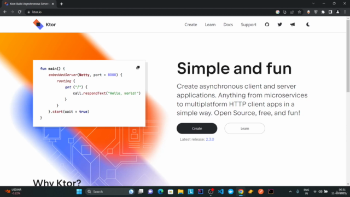Toggle dark mode with the moon icon
Image resolution: width=350 pixels, height=197 pixels.
(308, 25)
